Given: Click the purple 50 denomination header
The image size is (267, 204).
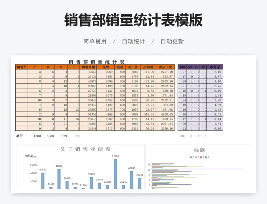Looking at the screenshot, I should click(190, 67).
